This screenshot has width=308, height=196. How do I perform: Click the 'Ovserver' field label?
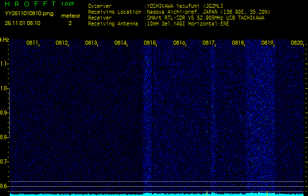point(100,6)
